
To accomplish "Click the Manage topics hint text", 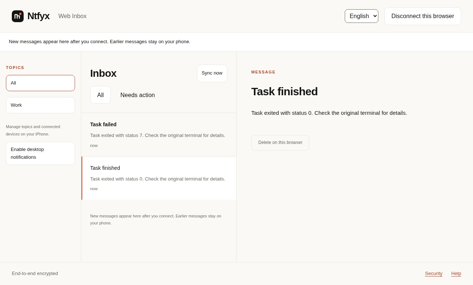I will click(x=33, y=130).
